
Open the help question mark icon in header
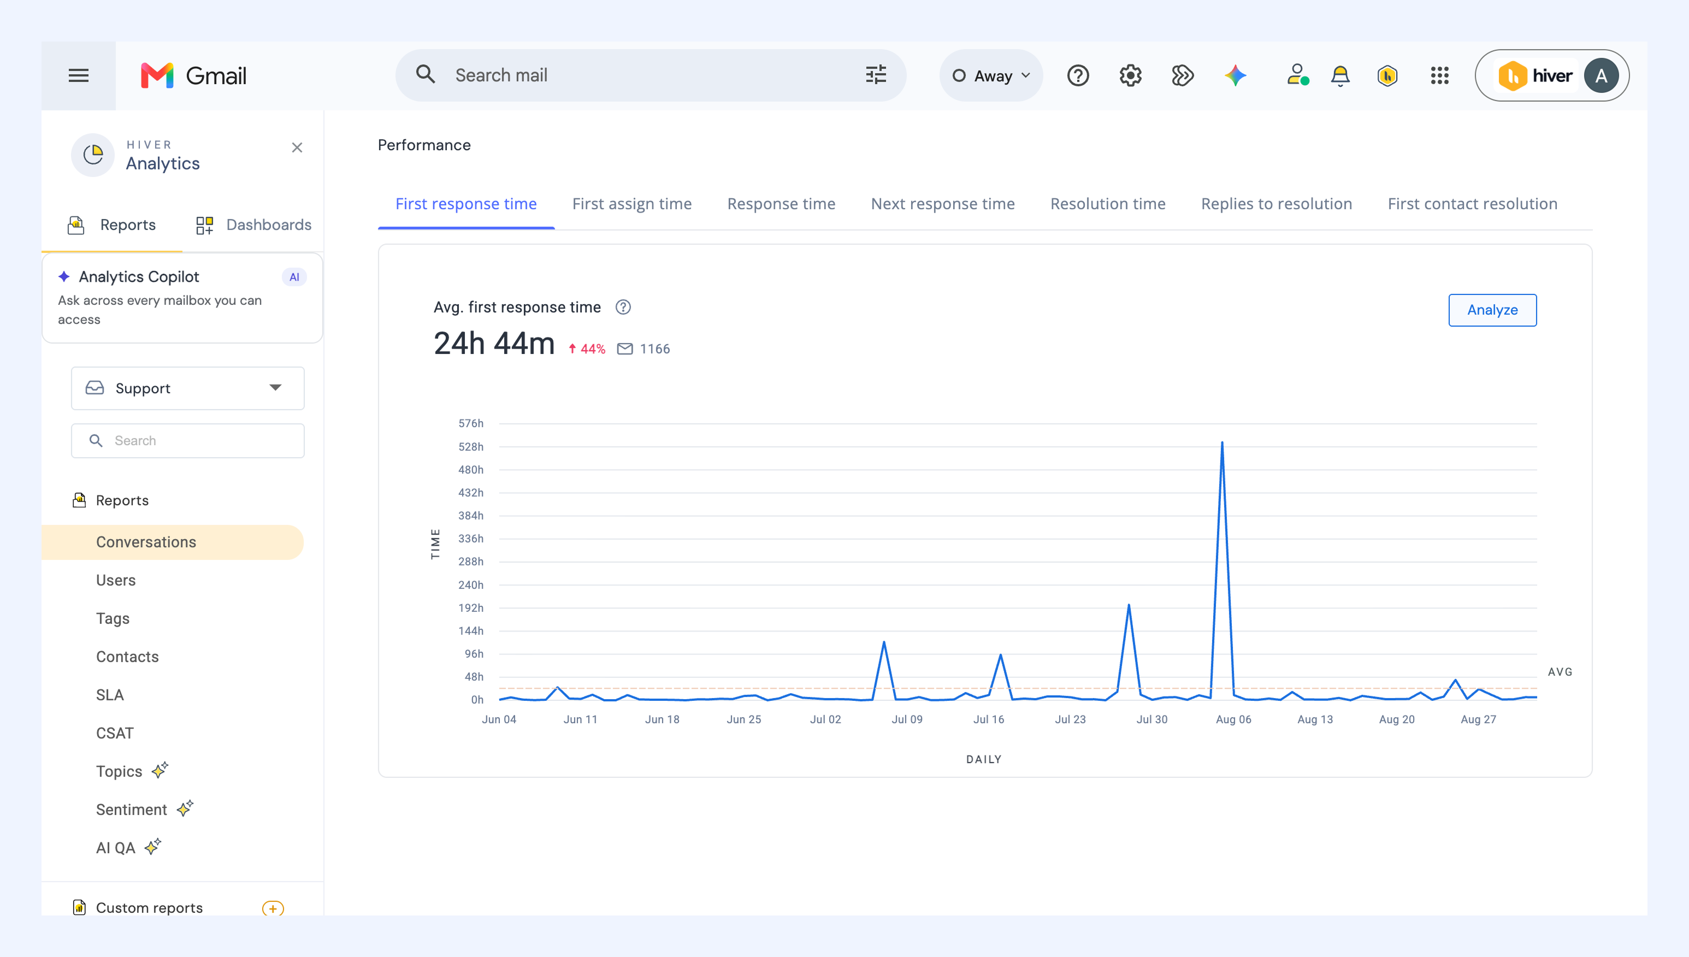[x=1078, y=75]
